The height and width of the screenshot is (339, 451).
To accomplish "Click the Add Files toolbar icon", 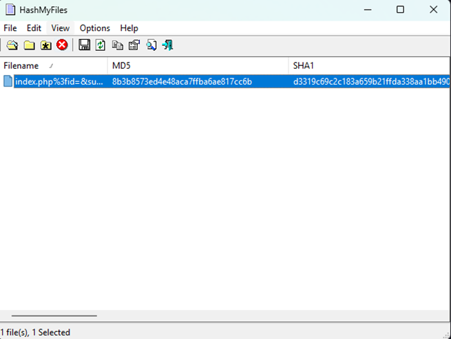I will (x=12, y=45).
